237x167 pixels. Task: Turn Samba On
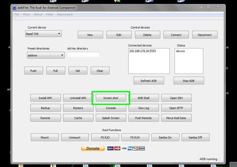point(165,137)
